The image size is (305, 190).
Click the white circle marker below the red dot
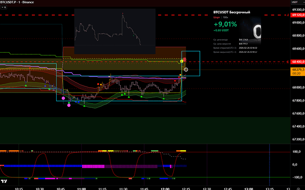(186, 70)
